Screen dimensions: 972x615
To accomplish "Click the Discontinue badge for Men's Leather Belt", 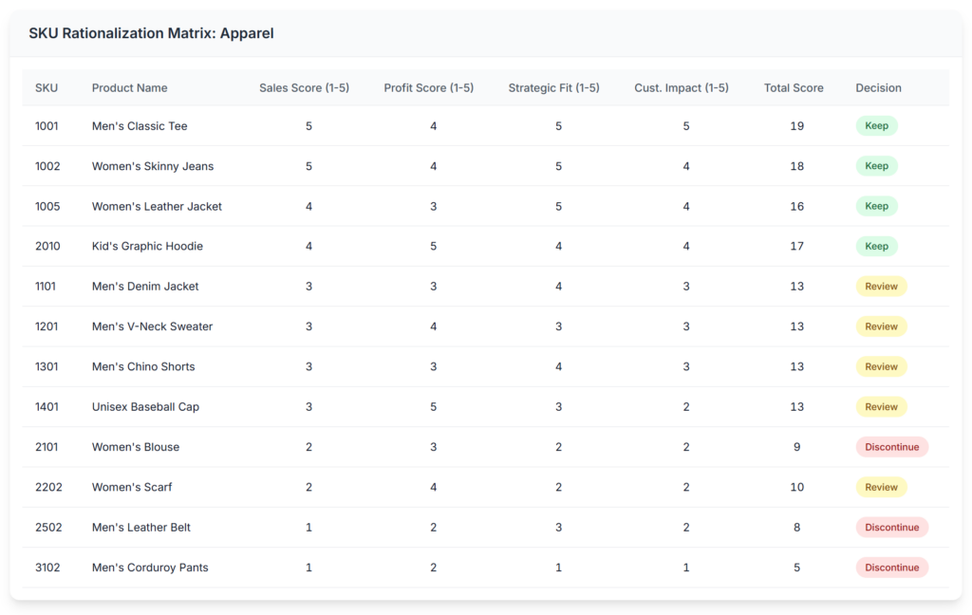I will 891,527.
